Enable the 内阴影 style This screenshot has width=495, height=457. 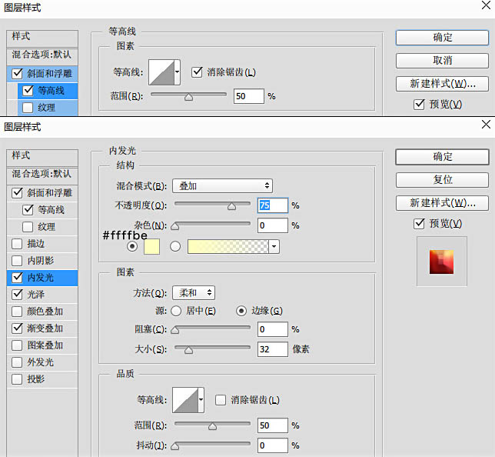coord(17,260)
